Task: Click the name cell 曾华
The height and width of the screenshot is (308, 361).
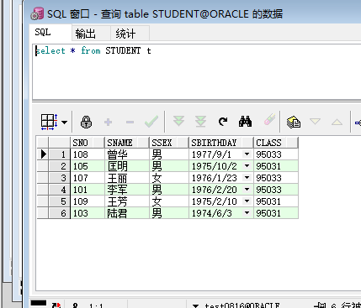Action: coord(126,154)
